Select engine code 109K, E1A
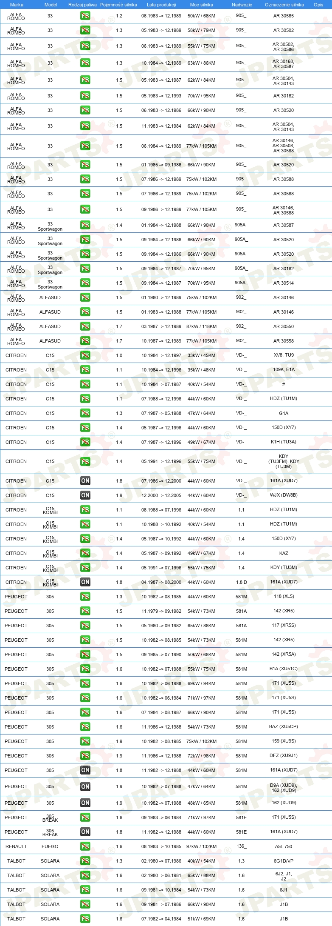Viewport: 332px width, 926px height. [284, 369]
